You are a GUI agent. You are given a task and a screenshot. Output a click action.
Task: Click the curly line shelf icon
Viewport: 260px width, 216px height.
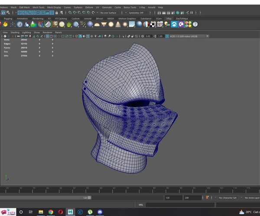pyautogui.click(x=83, y=24)
